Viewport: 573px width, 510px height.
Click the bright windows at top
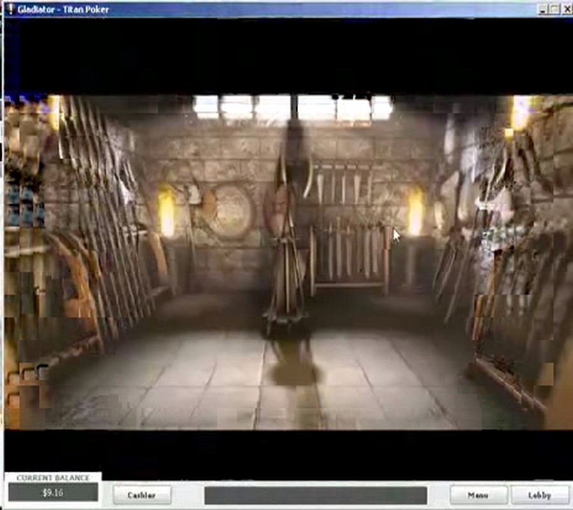pyautogui.click(x=293, y=107)
